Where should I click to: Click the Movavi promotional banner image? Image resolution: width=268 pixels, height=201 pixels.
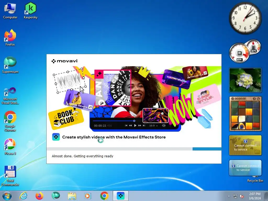coord(134,99)
